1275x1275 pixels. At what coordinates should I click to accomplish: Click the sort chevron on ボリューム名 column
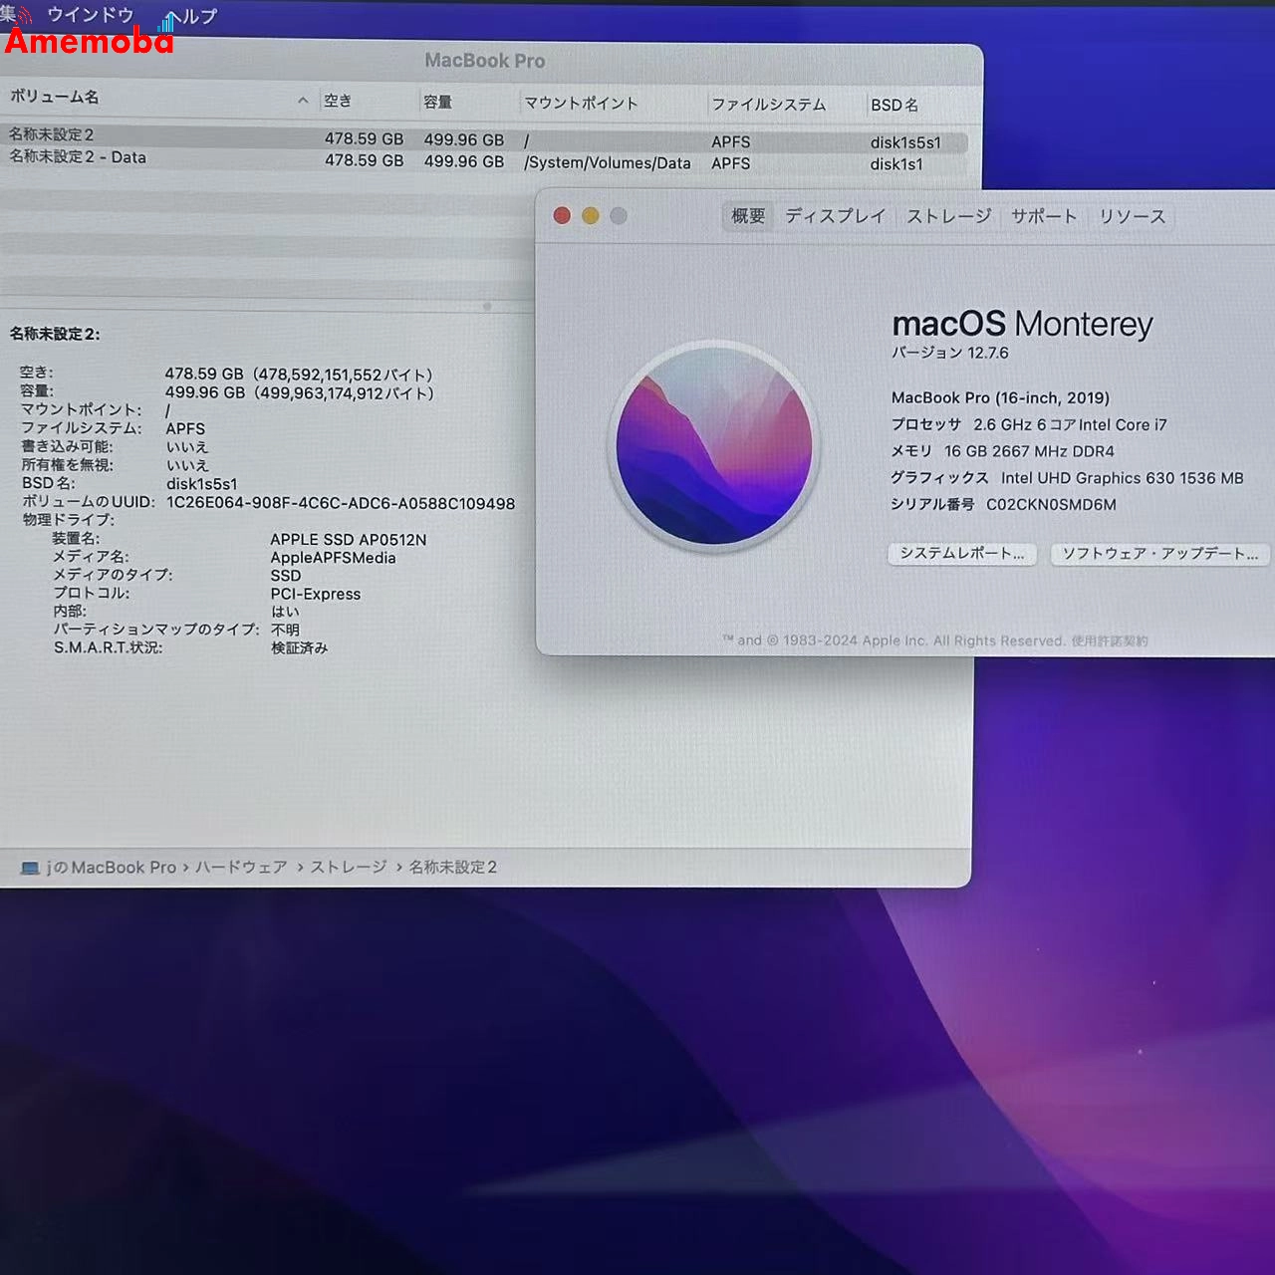pyautogui.click(x=302, y=100)
